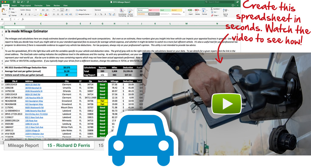311x167 pixels.
Task: Decrease font size with smaller A
Action: click(47, 10)
